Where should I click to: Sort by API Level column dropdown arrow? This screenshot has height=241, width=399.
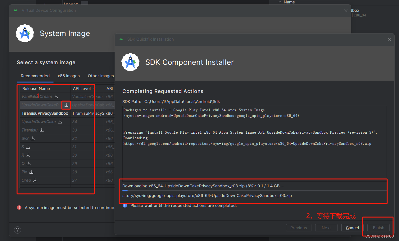pyautogui.click(x=94, y=89)
